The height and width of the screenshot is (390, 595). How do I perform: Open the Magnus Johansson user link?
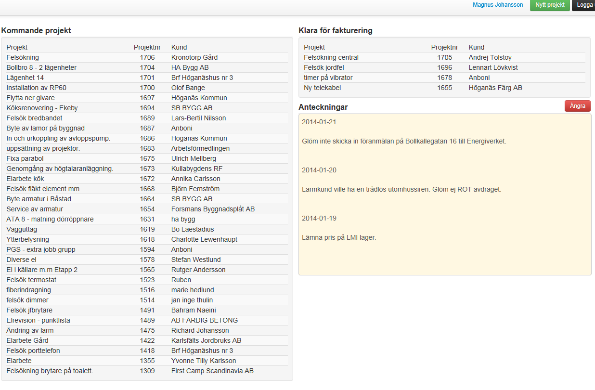(x=498, y=5)
